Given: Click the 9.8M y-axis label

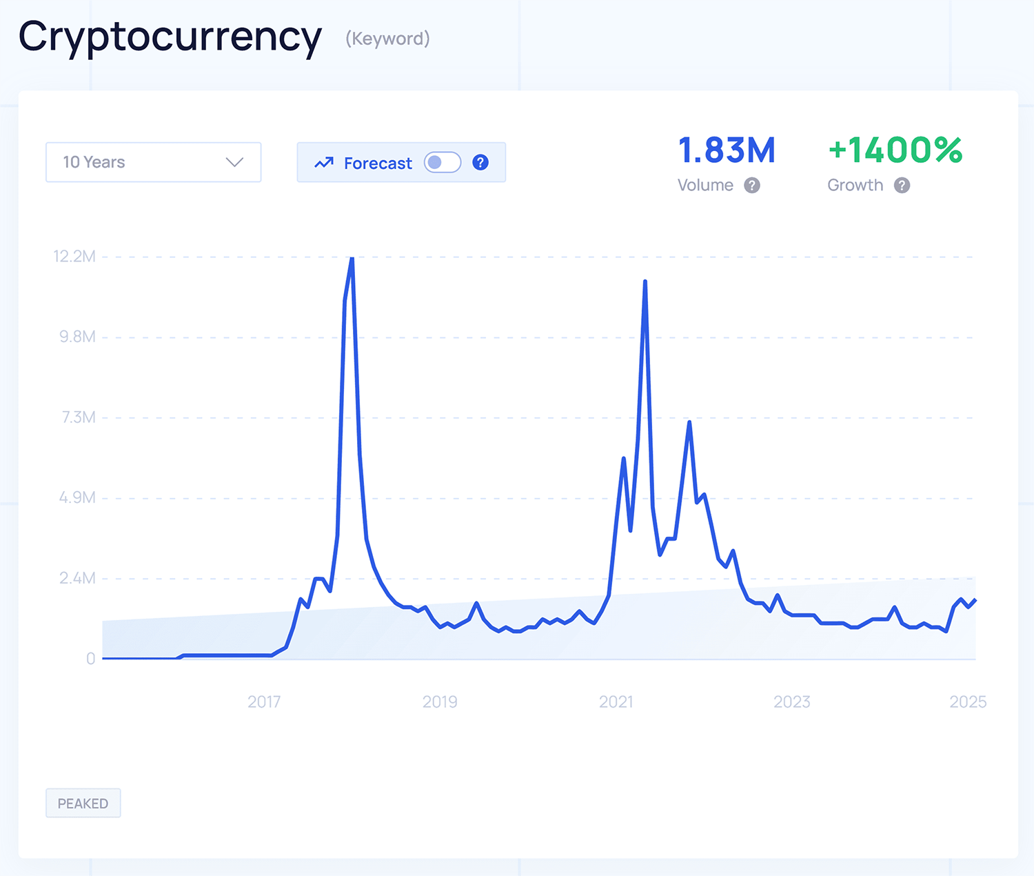Looking at the screenshot, I should click(x=77, y=337).
